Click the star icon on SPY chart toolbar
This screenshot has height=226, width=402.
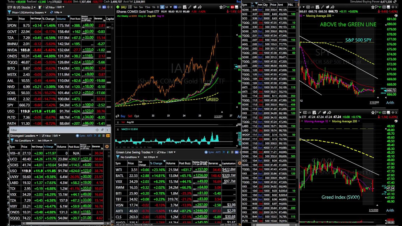pyautogui.click(x=373, y=7)
